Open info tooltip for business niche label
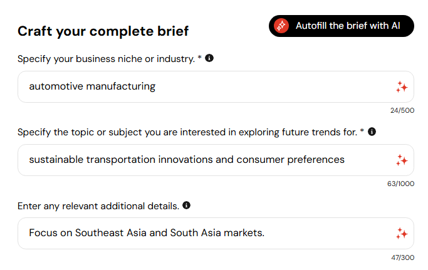428x270 pixels. point(209,58)
